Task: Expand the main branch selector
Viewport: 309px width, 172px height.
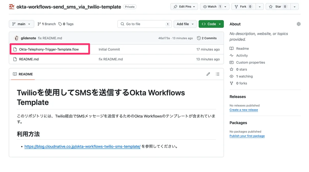Action: (x=21, y=24)
